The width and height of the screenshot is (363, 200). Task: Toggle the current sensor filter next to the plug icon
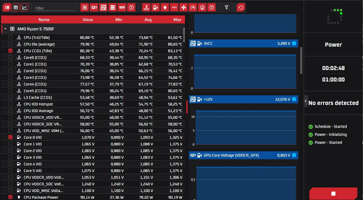[x=174, y=7]
